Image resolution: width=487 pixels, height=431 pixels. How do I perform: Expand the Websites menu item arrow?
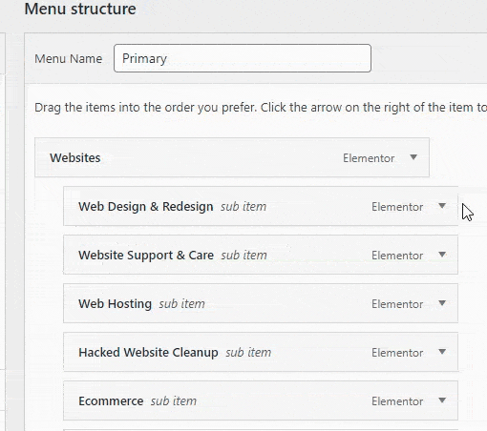413,157
